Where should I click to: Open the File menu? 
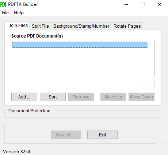(x=5, y=13)
